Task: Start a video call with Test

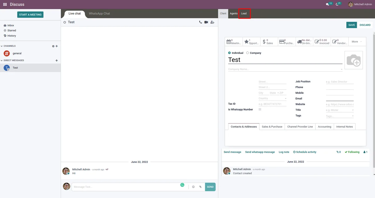Action: click(206, 22)
